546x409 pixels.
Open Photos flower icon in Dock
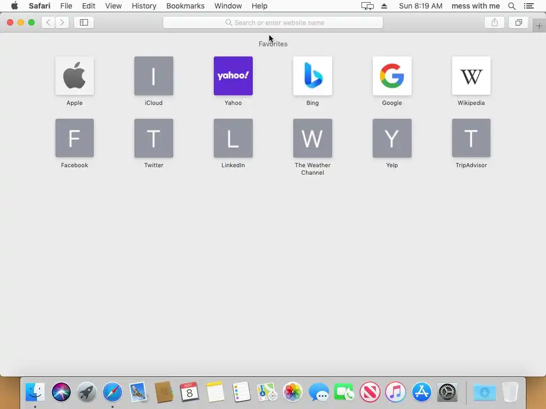click(x=293, y=392)
